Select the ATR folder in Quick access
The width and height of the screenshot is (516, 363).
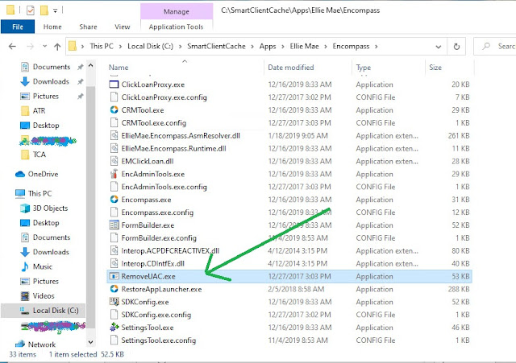tap(39, 111)
